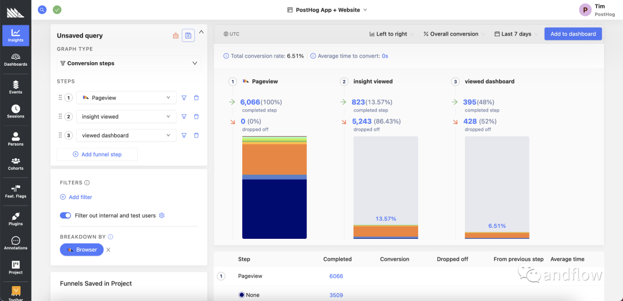The width and height of the screenshot is (623, 301).
Task: Open the Conversion steps graph type dropdown
Action: click(x=129, y=63)
